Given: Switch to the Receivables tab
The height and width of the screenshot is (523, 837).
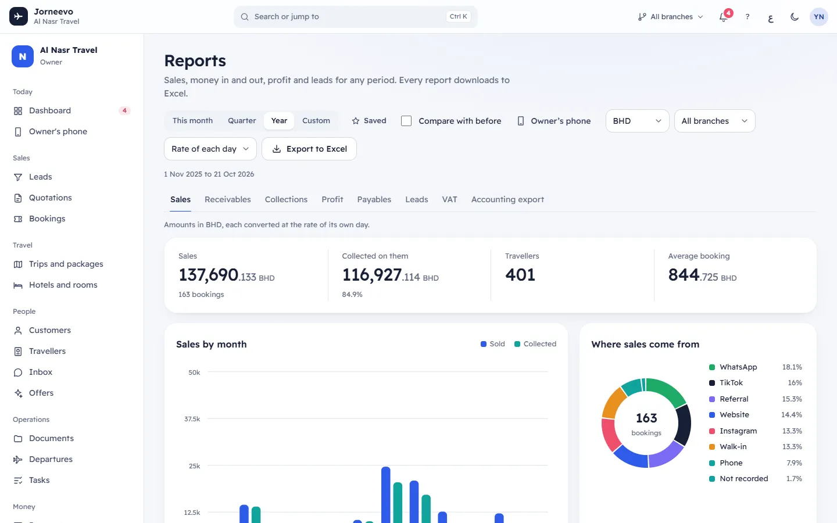Looking at the screenshot, I should (228, 199).
